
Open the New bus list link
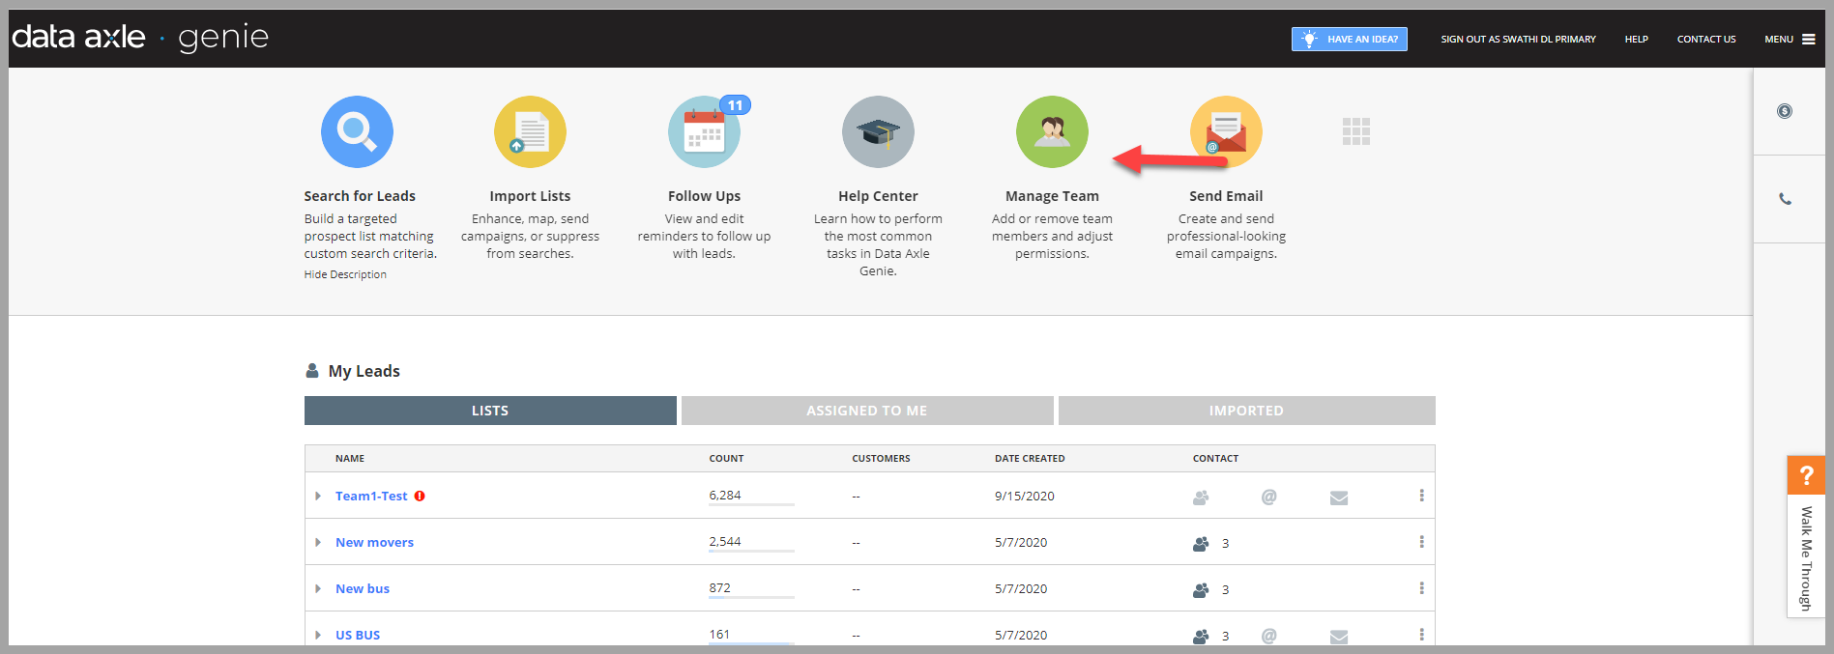pos(363,588)
